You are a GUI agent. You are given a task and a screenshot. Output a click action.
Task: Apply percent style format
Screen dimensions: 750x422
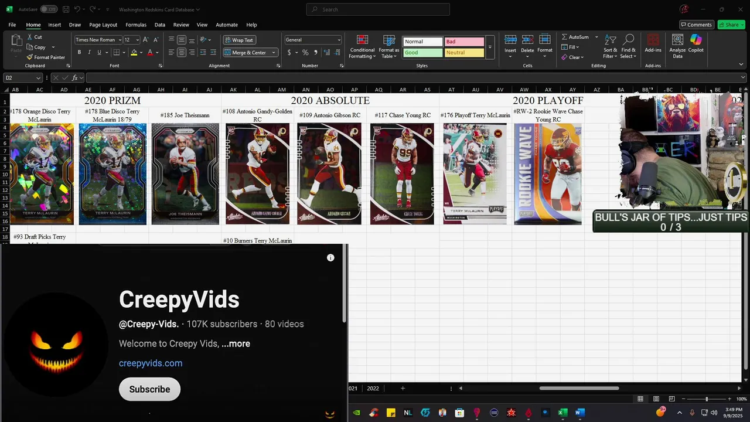(305, 53)
